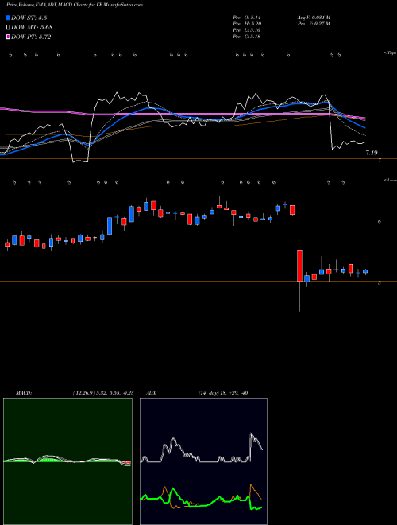Screen dimensions: 397x525
Task: Click the magenta DOW PT legend swatch
Action: (x=8, y=37)
